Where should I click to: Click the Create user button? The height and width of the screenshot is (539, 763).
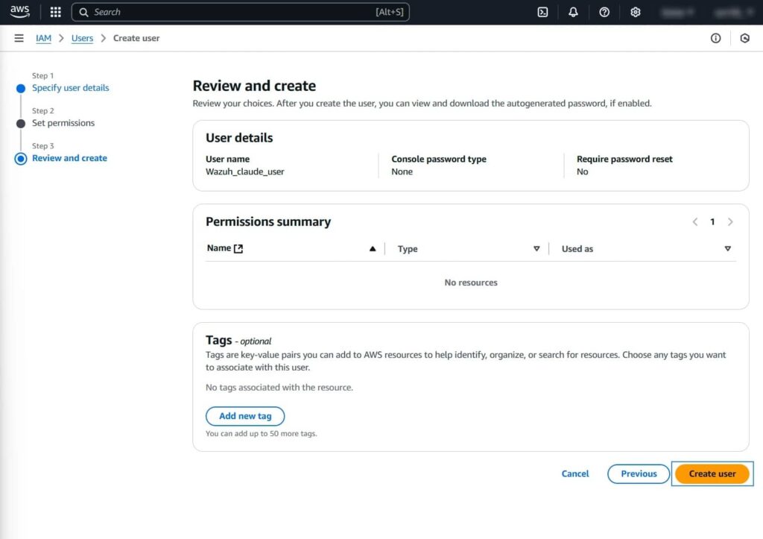[712, 473]
